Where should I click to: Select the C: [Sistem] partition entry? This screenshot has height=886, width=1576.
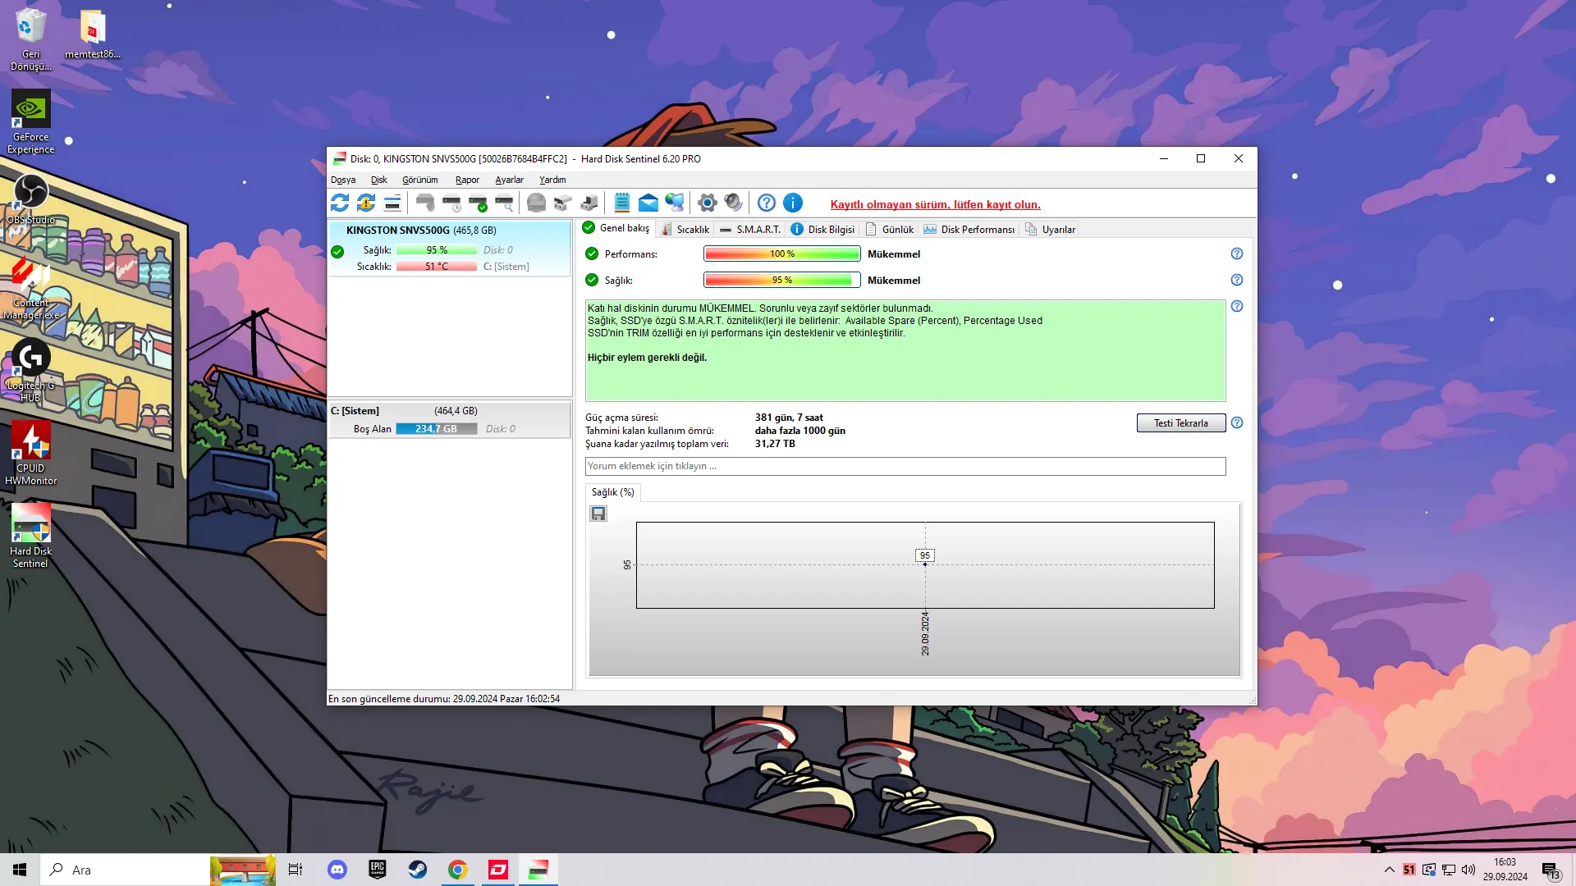(x=449, y=420)
